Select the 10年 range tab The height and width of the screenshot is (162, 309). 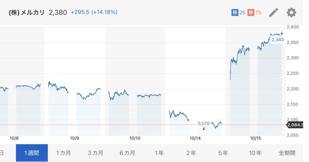click(255, 153)
